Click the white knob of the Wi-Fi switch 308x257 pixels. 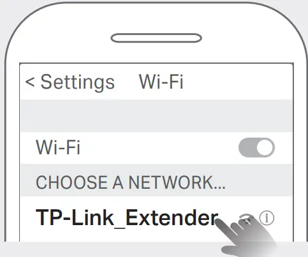[265, 147]
